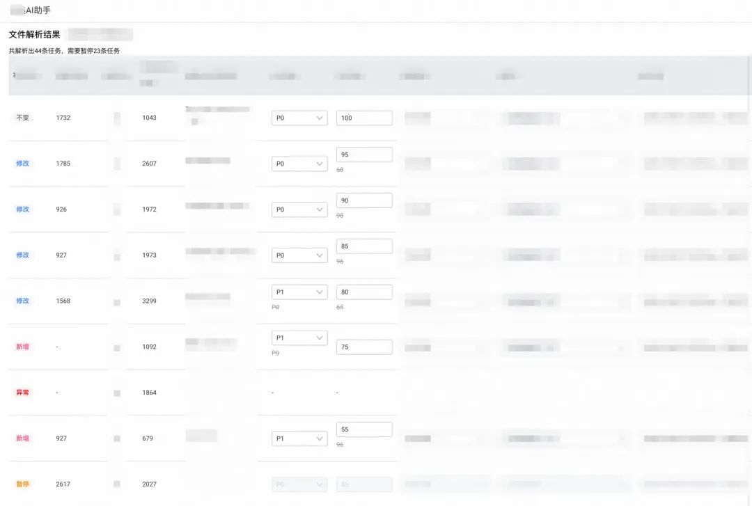This screenshot has width=752, height=506.
Task: Expand the P1 dropdown beside 1092
Action: (x=299, y=338)
